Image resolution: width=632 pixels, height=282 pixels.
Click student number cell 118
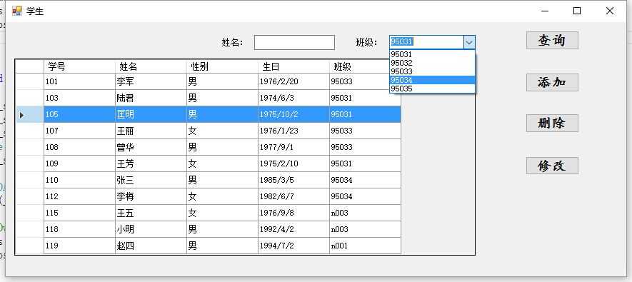[x=79, y=229]
